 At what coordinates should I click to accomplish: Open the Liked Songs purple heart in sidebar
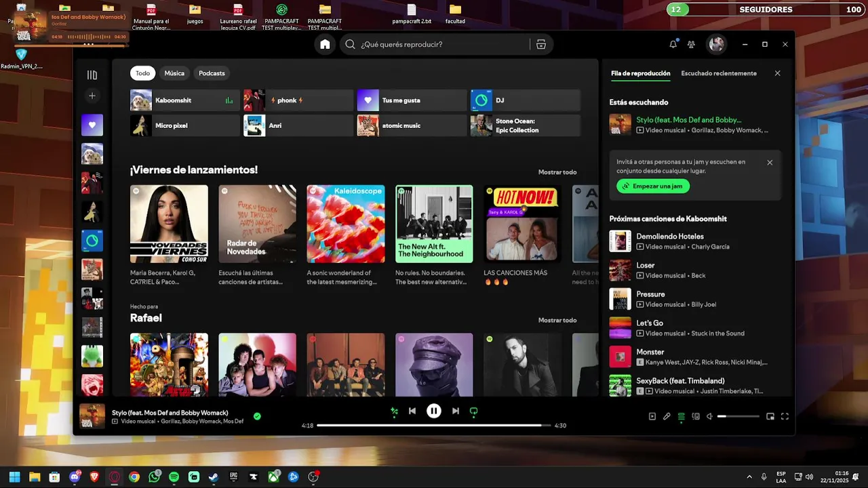(92, 125)
